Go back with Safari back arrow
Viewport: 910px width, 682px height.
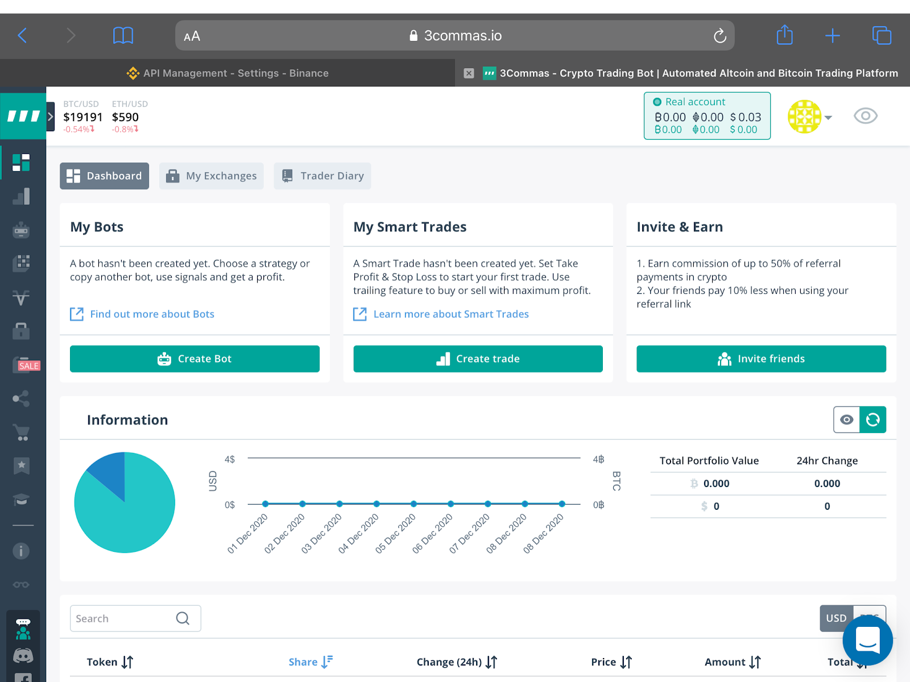[x=23, y=36]
